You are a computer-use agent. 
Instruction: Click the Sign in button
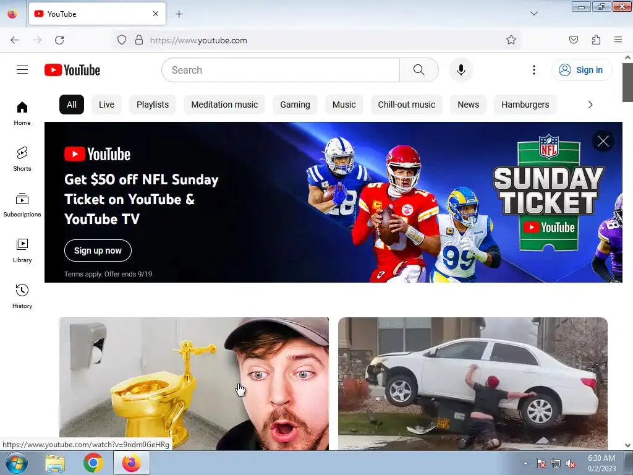(x=581, y=70)
